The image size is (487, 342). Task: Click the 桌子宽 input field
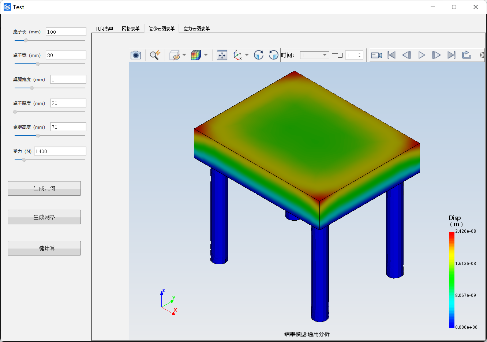(x=66, y=55)
